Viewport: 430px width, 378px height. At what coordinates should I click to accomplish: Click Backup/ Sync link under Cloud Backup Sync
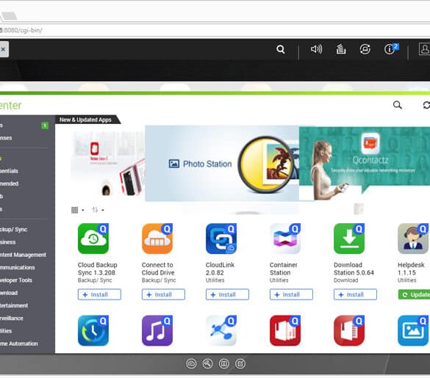pos(95,280)
